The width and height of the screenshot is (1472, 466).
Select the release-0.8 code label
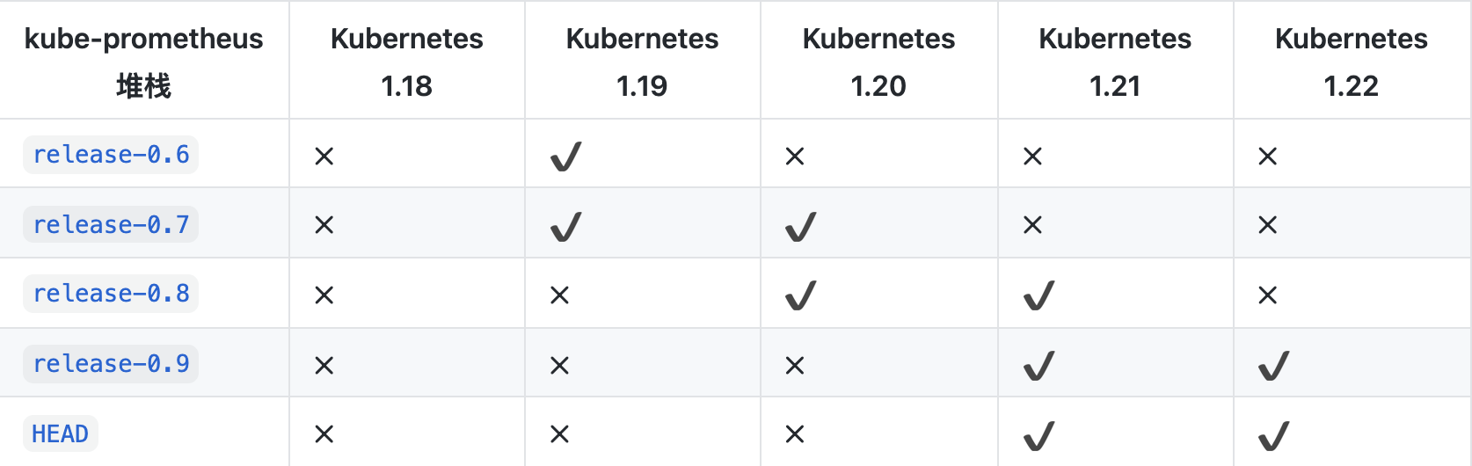click(111, 294)
